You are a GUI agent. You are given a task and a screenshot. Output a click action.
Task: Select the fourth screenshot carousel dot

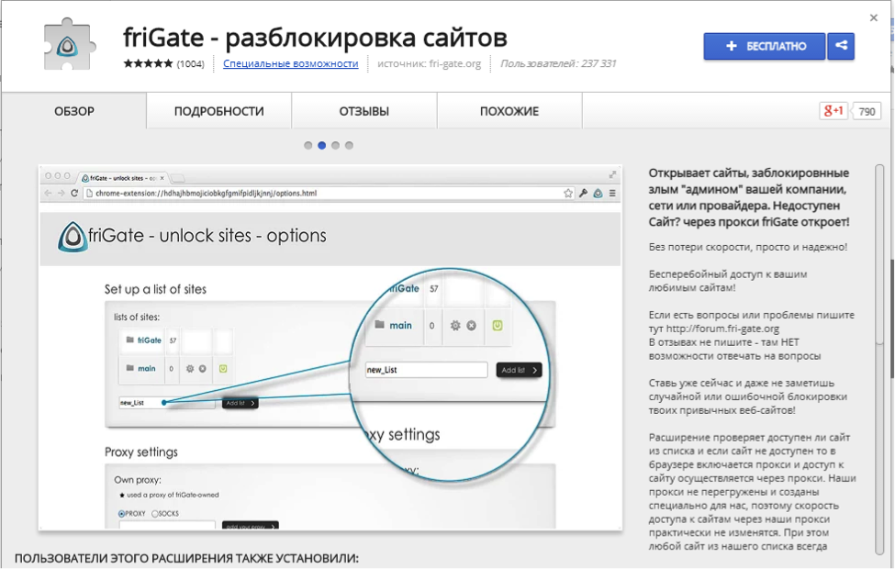click(x=350, y=146)
